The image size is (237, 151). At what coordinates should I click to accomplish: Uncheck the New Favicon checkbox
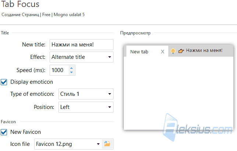[4, 132]
